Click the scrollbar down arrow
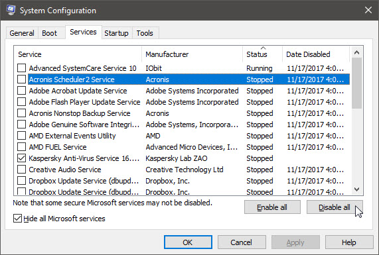The height and width of the screenshot is (255, 379). [x=356, y=189]
